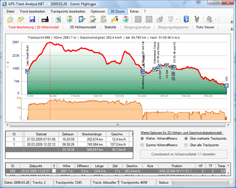The image size is (236, 188).
Task: Open dropdown arrow next to bicycle icon
Action: [216, 19]
